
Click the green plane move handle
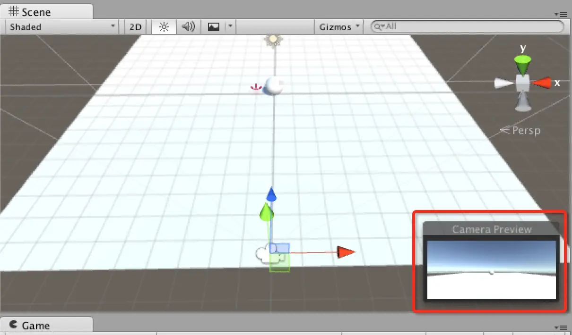coord(279,263)
